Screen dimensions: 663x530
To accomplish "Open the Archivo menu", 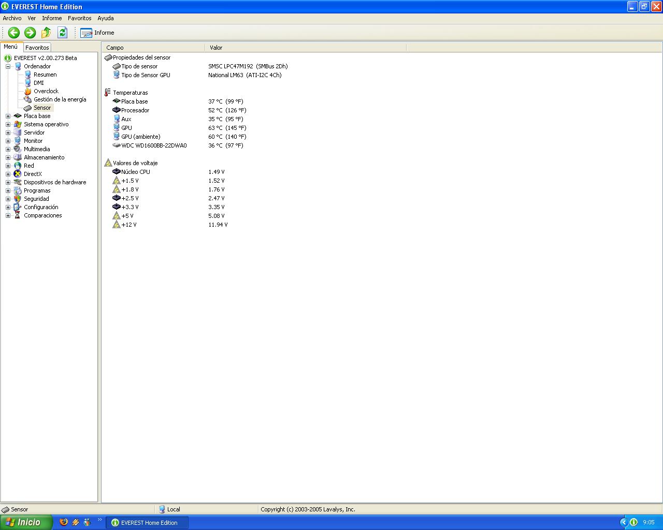I will point(12,18).
